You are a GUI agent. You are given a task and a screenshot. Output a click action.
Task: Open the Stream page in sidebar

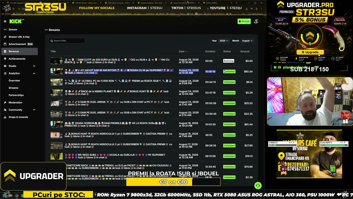[x=13, y=30]
